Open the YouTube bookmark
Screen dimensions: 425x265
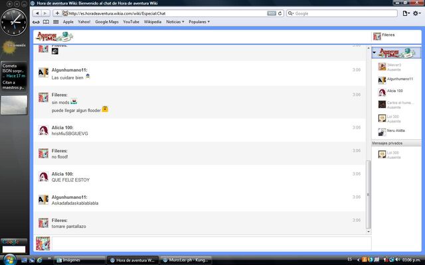pyautogui.click(x=131, y=22)
